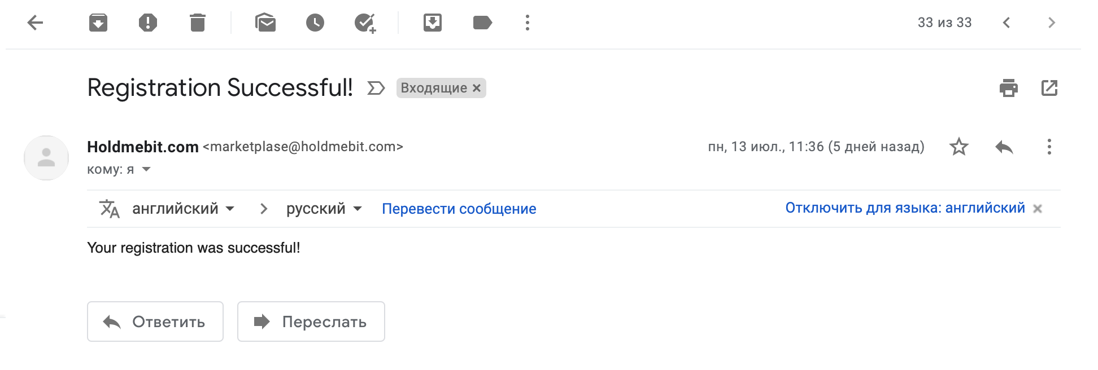
Task: Go back to the inbox list
Action: (35, 23)
